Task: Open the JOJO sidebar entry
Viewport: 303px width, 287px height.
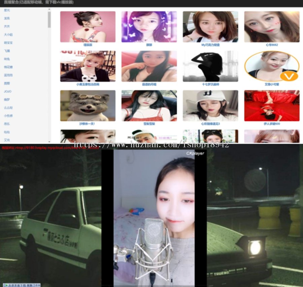Action: coord(7,92)
